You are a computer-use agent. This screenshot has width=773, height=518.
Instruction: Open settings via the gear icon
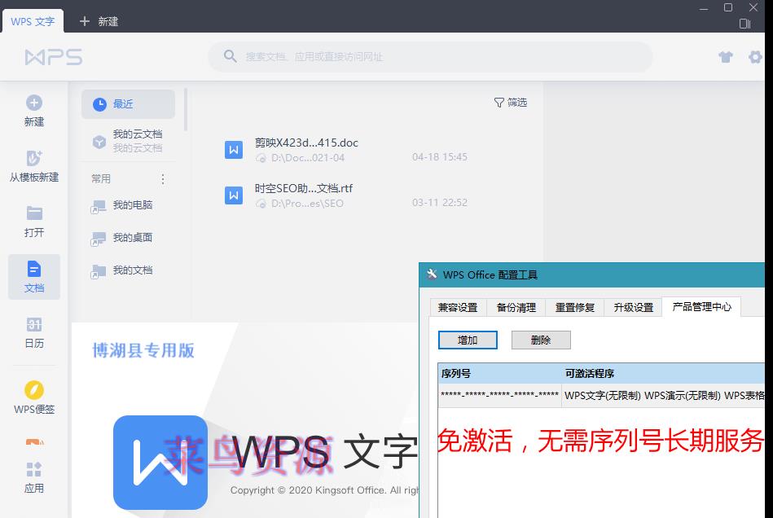pyautogui.click(x=757, y=57)
